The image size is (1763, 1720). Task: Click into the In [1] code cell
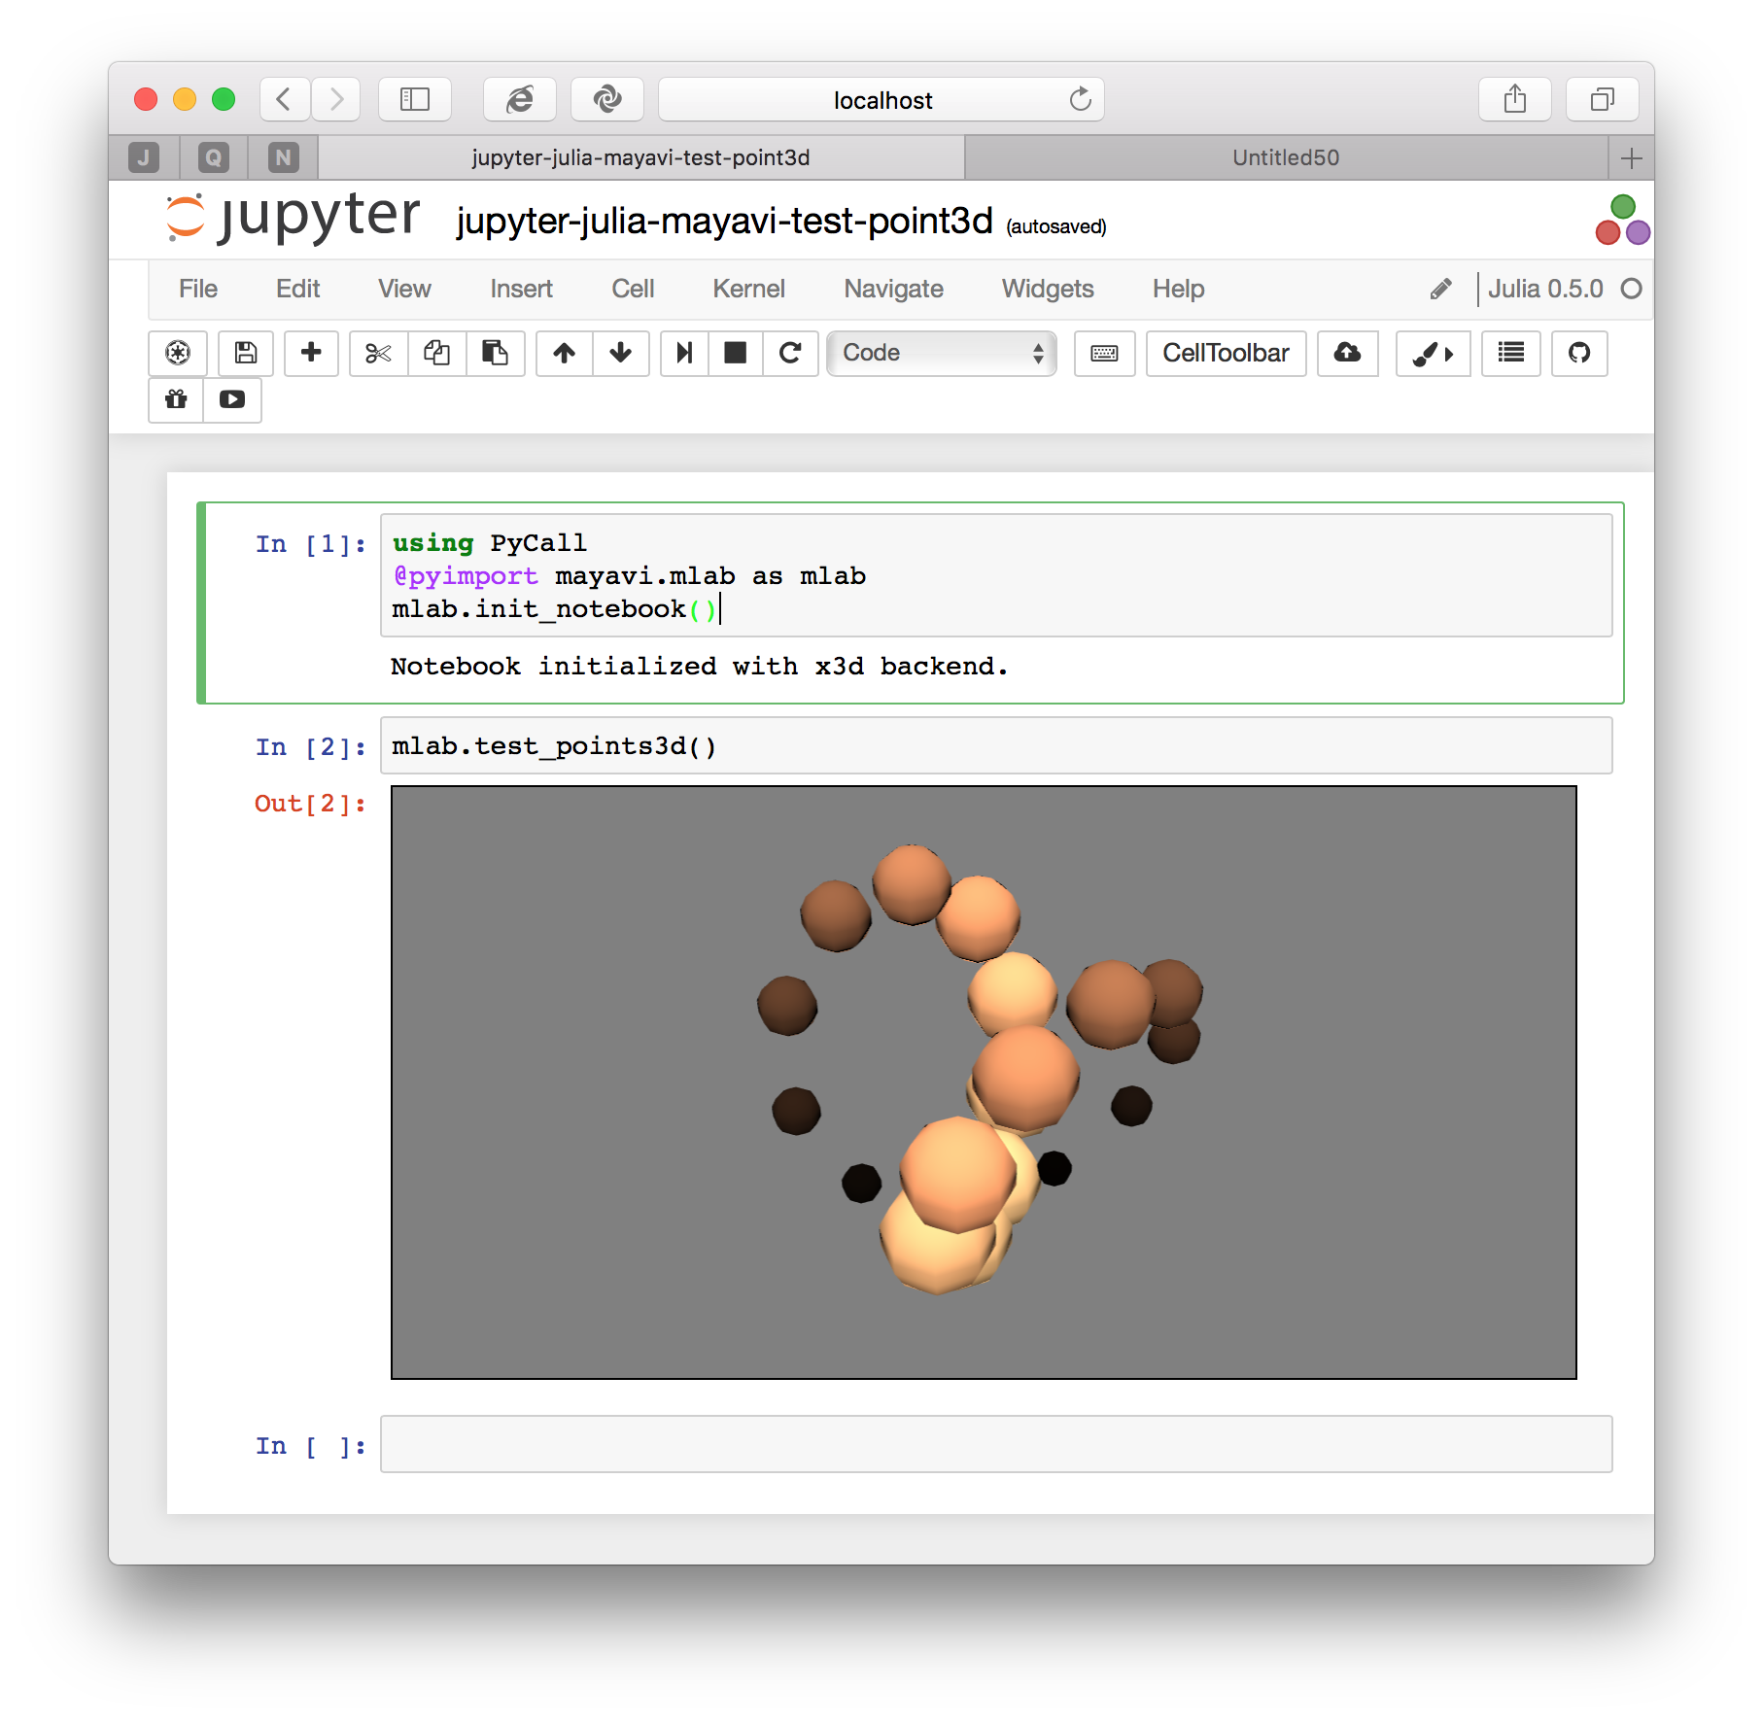(996, 575)
